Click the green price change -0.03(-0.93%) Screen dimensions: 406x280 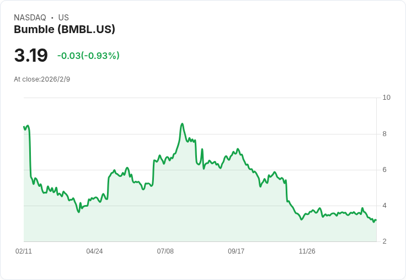pos(88,56)
